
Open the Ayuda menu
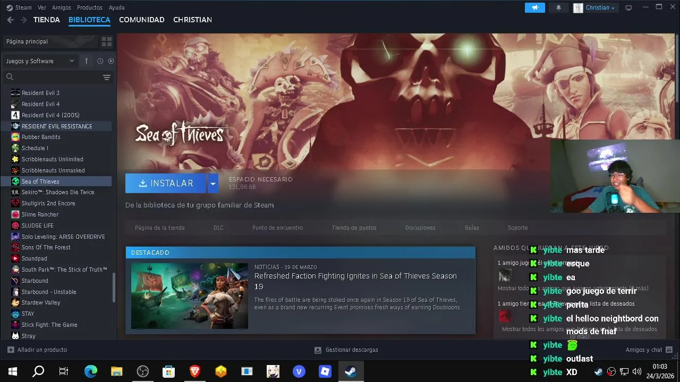pyautogui.click(x=116, y=7)
